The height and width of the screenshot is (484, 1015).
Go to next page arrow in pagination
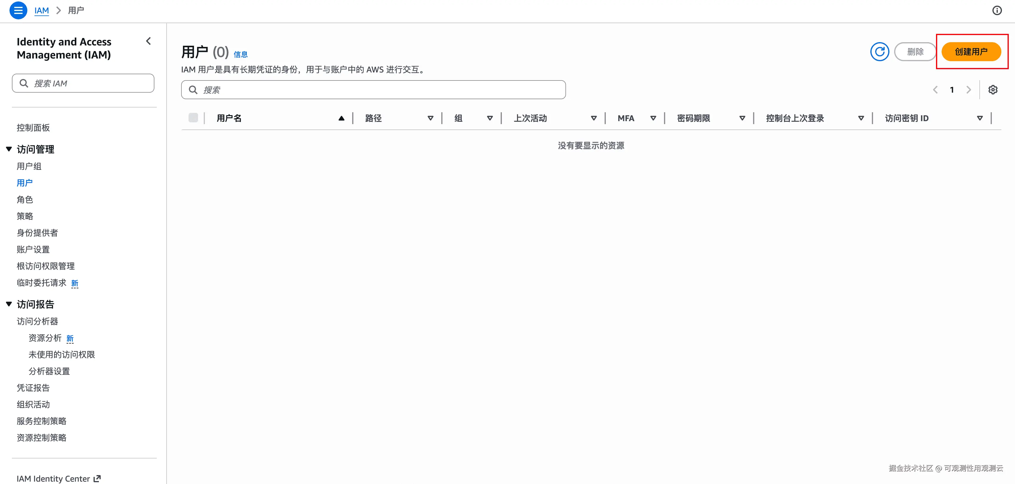[x=968, y=90]
